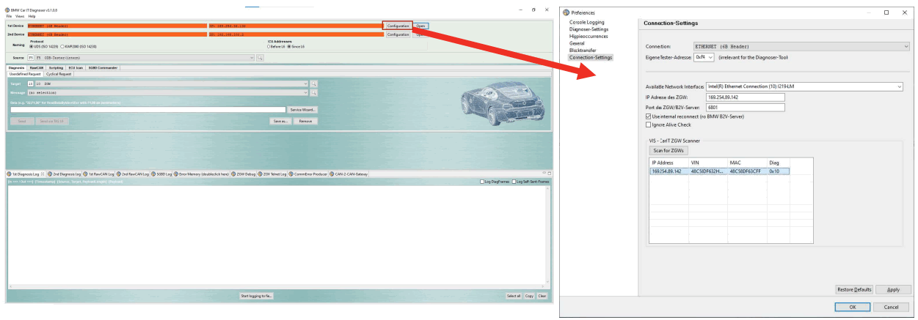
Task: Expand Available Network Interfaces dropdown
Action: tap(804, 86)
